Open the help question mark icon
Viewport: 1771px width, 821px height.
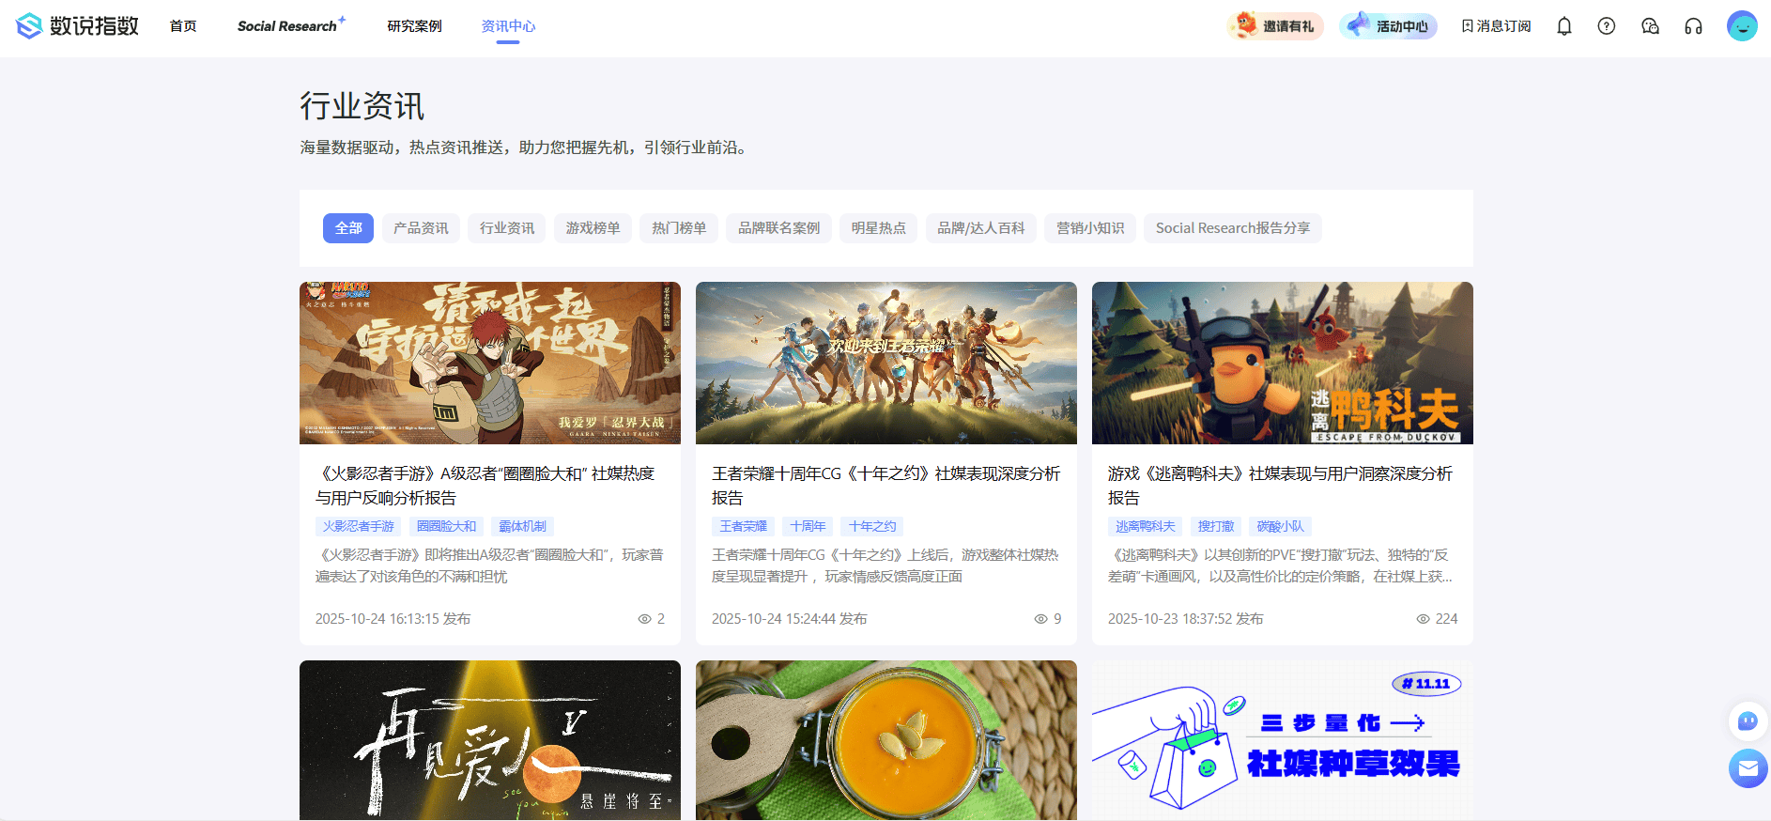[1607, 26]
